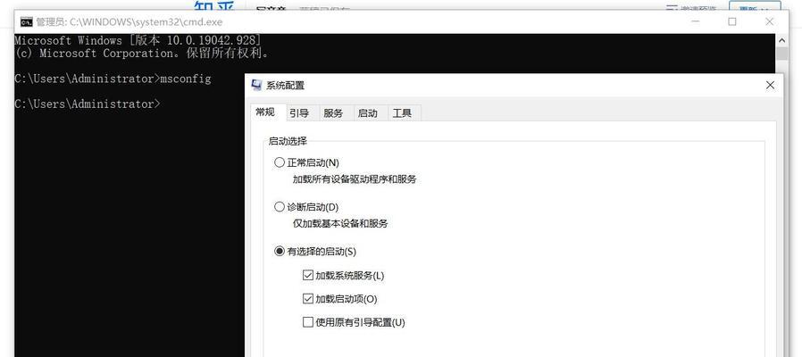Viewport: 802px width, 357px height.
Task: Select the 诊断启动(D) radio button
Action: (x=280, y=207)
